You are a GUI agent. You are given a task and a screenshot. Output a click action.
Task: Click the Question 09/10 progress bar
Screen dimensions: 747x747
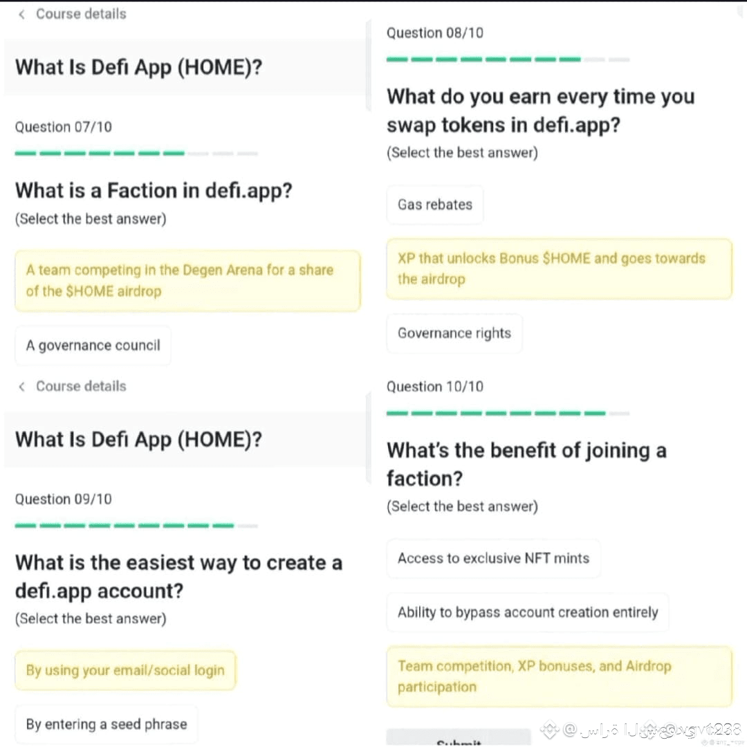136,526
